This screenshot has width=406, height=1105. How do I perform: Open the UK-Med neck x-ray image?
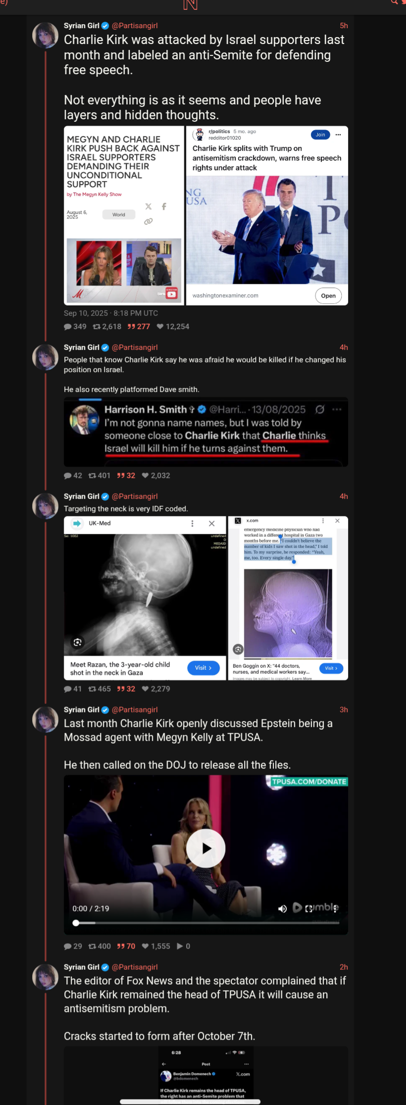[x=145, y=598]
